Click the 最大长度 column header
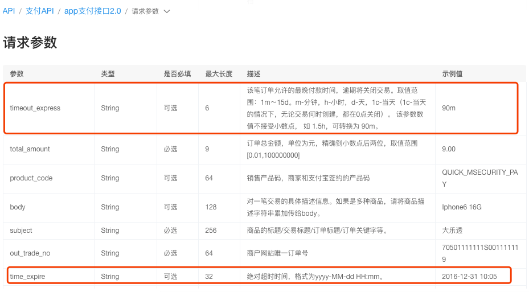Image resolution: width=529 pixels, height=292 pixels. 219,74
